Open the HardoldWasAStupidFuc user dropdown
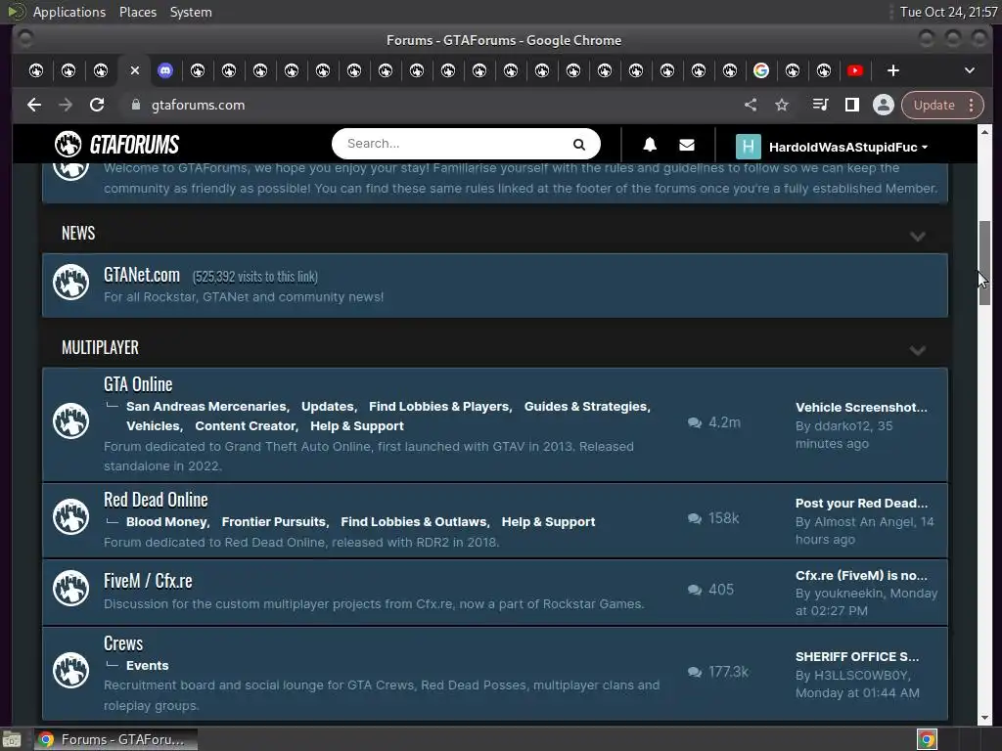1002x751 pixels. coord(848,147)
